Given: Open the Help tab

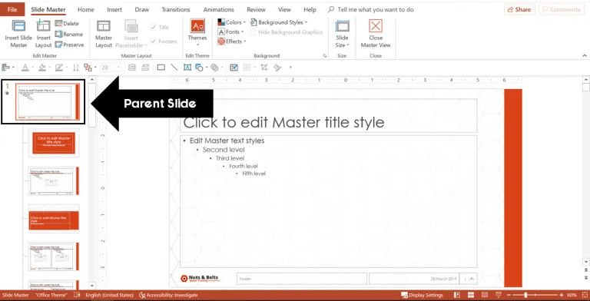Looking at the screenshot, I should pyautogui.click(x=310, y=9).
